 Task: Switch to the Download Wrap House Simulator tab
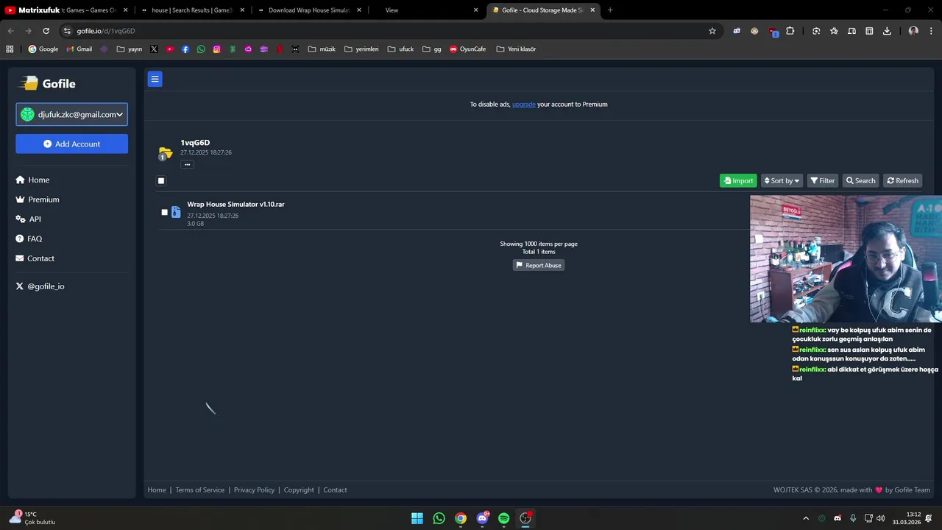point(310,10)
